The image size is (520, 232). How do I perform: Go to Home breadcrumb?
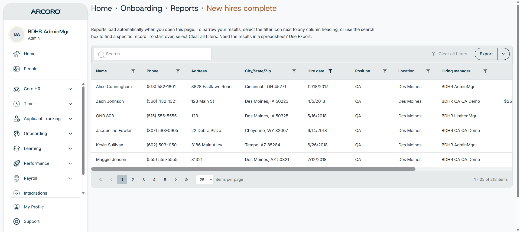(102, 8)
